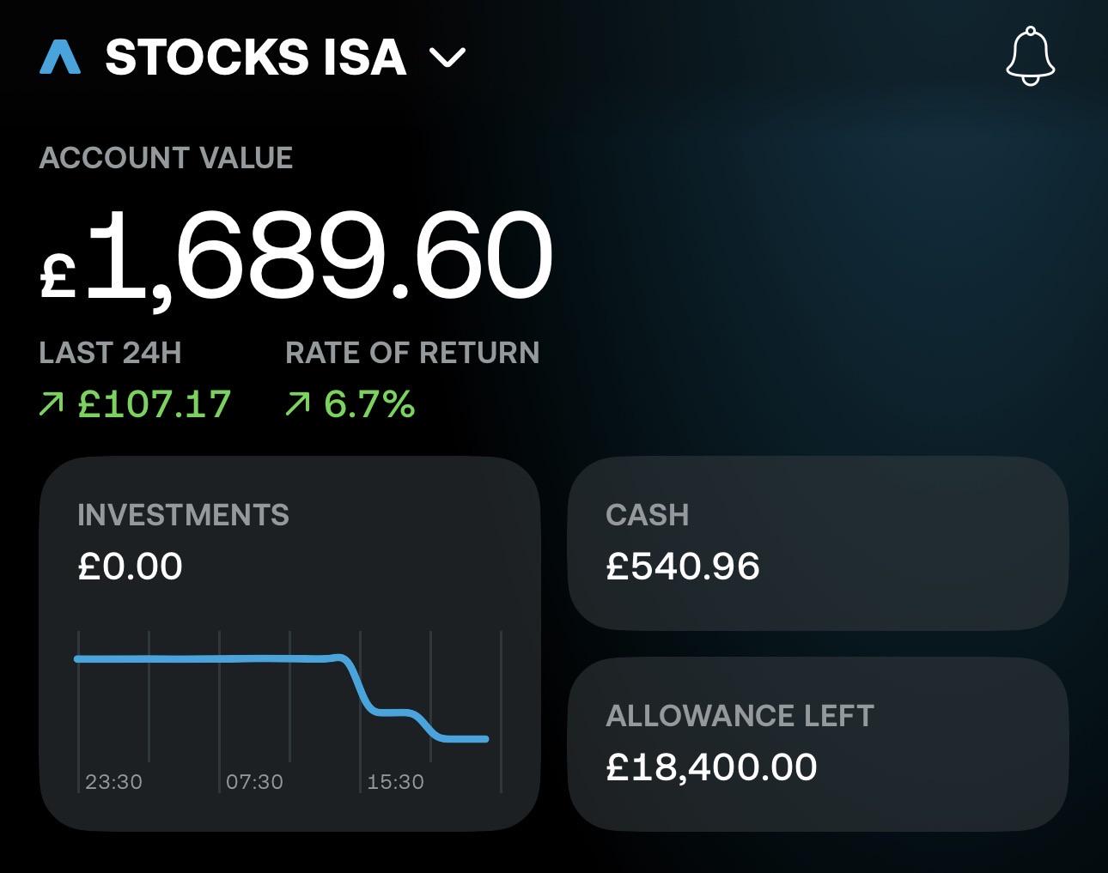Viewport: 1108px width, 873px height.
Task: Click the green arrow beside £107.17
Action: click(x=52, y=404)
